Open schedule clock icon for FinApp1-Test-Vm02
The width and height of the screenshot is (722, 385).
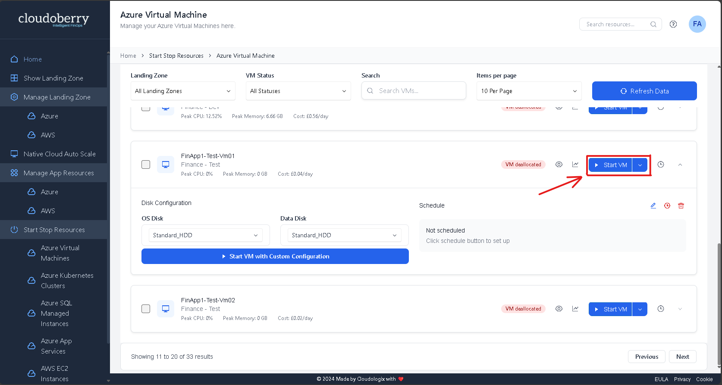660,309
